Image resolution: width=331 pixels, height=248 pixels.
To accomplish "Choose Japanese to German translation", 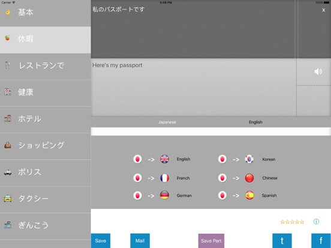I will click(x=163, y=195).
